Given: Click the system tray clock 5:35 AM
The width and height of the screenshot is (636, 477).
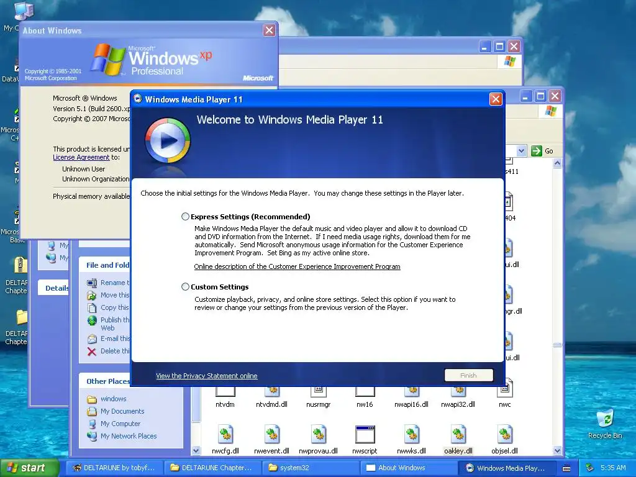Looking at the screenshot, I should point(613,468).
